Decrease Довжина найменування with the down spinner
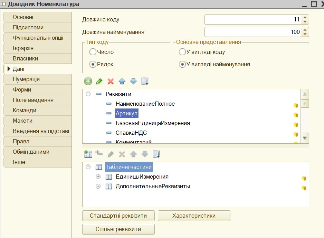 [x=305, y=34]
